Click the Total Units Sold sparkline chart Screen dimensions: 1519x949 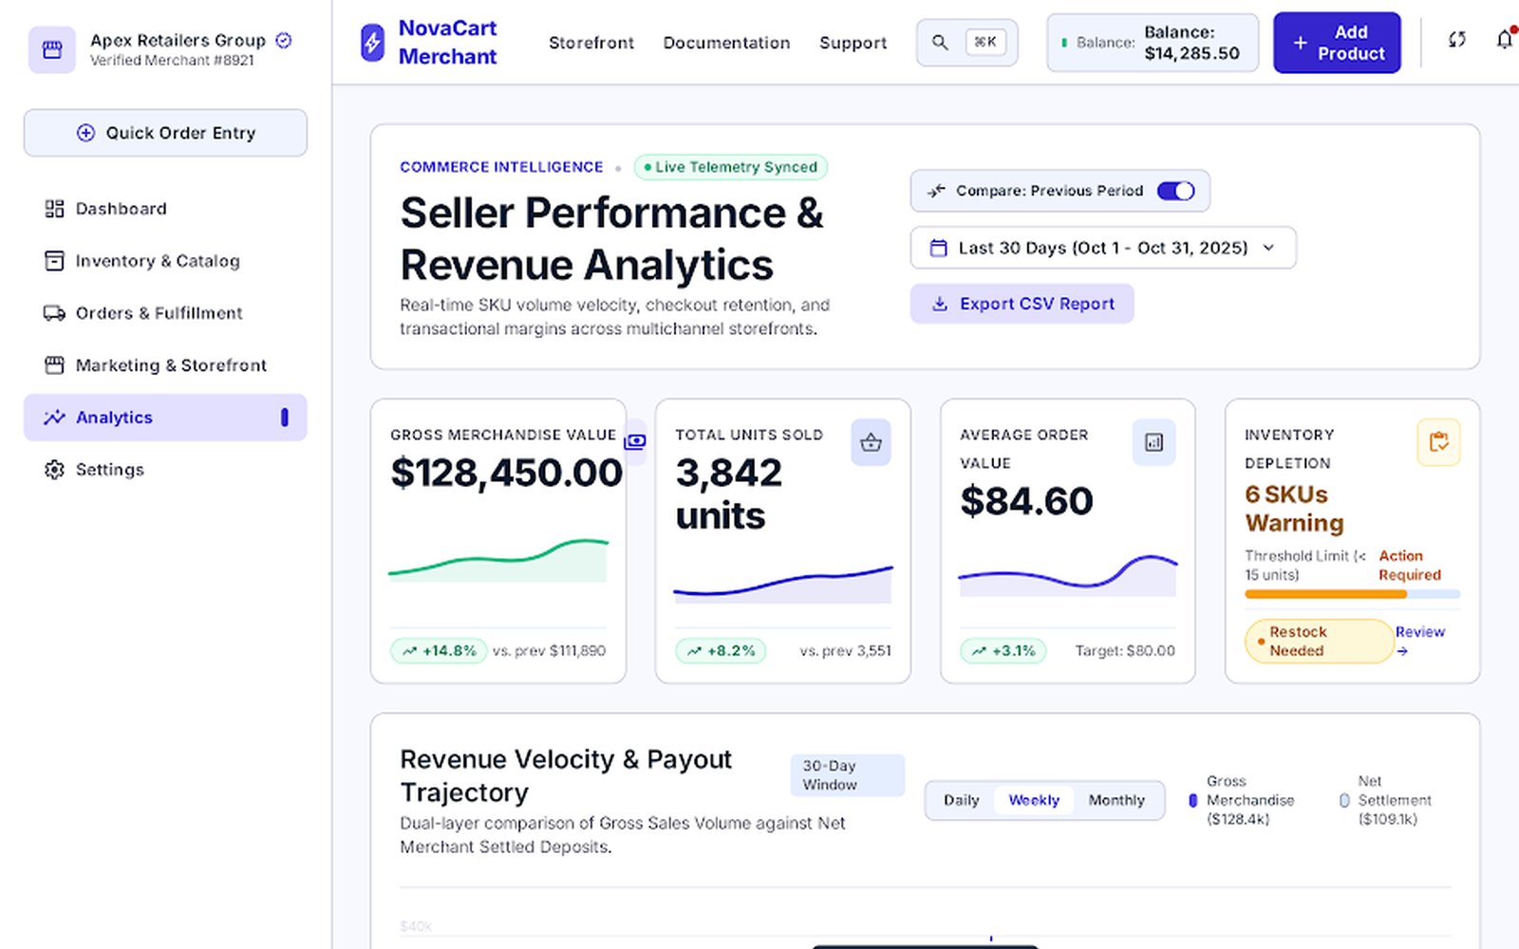point(782,583)
